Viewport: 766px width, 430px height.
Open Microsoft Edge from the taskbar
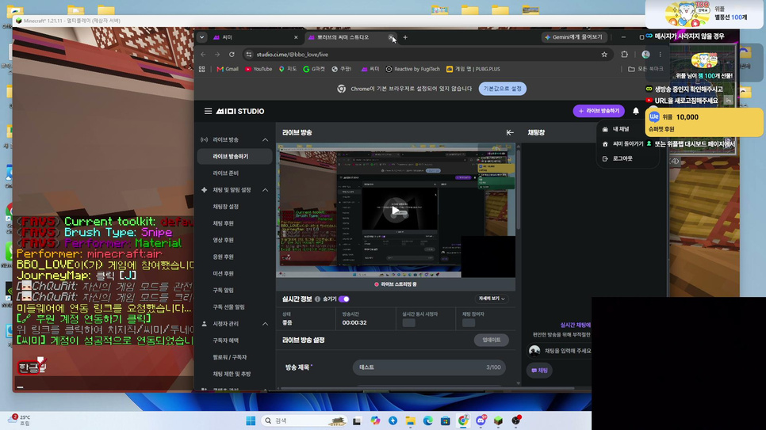tap(427, 420)
